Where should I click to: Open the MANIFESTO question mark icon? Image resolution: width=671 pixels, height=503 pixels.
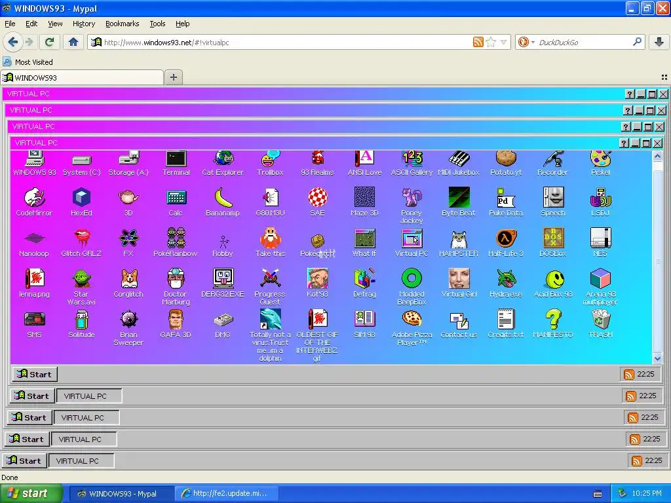click(x=553, y=324)
